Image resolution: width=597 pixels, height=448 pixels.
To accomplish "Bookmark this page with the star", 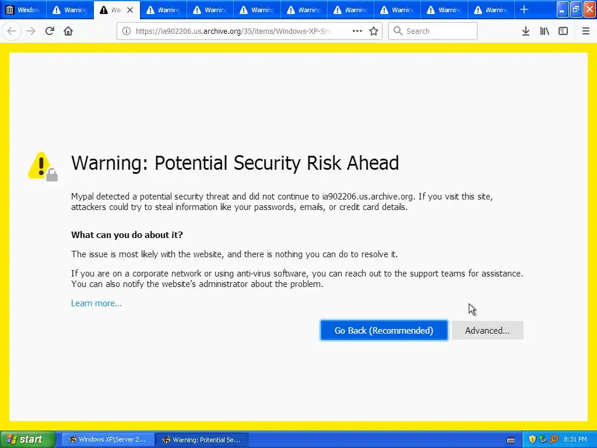I will click(x=374, y=32).
